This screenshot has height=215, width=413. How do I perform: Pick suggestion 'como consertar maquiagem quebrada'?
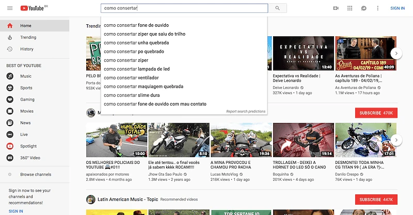pos(184,86)
